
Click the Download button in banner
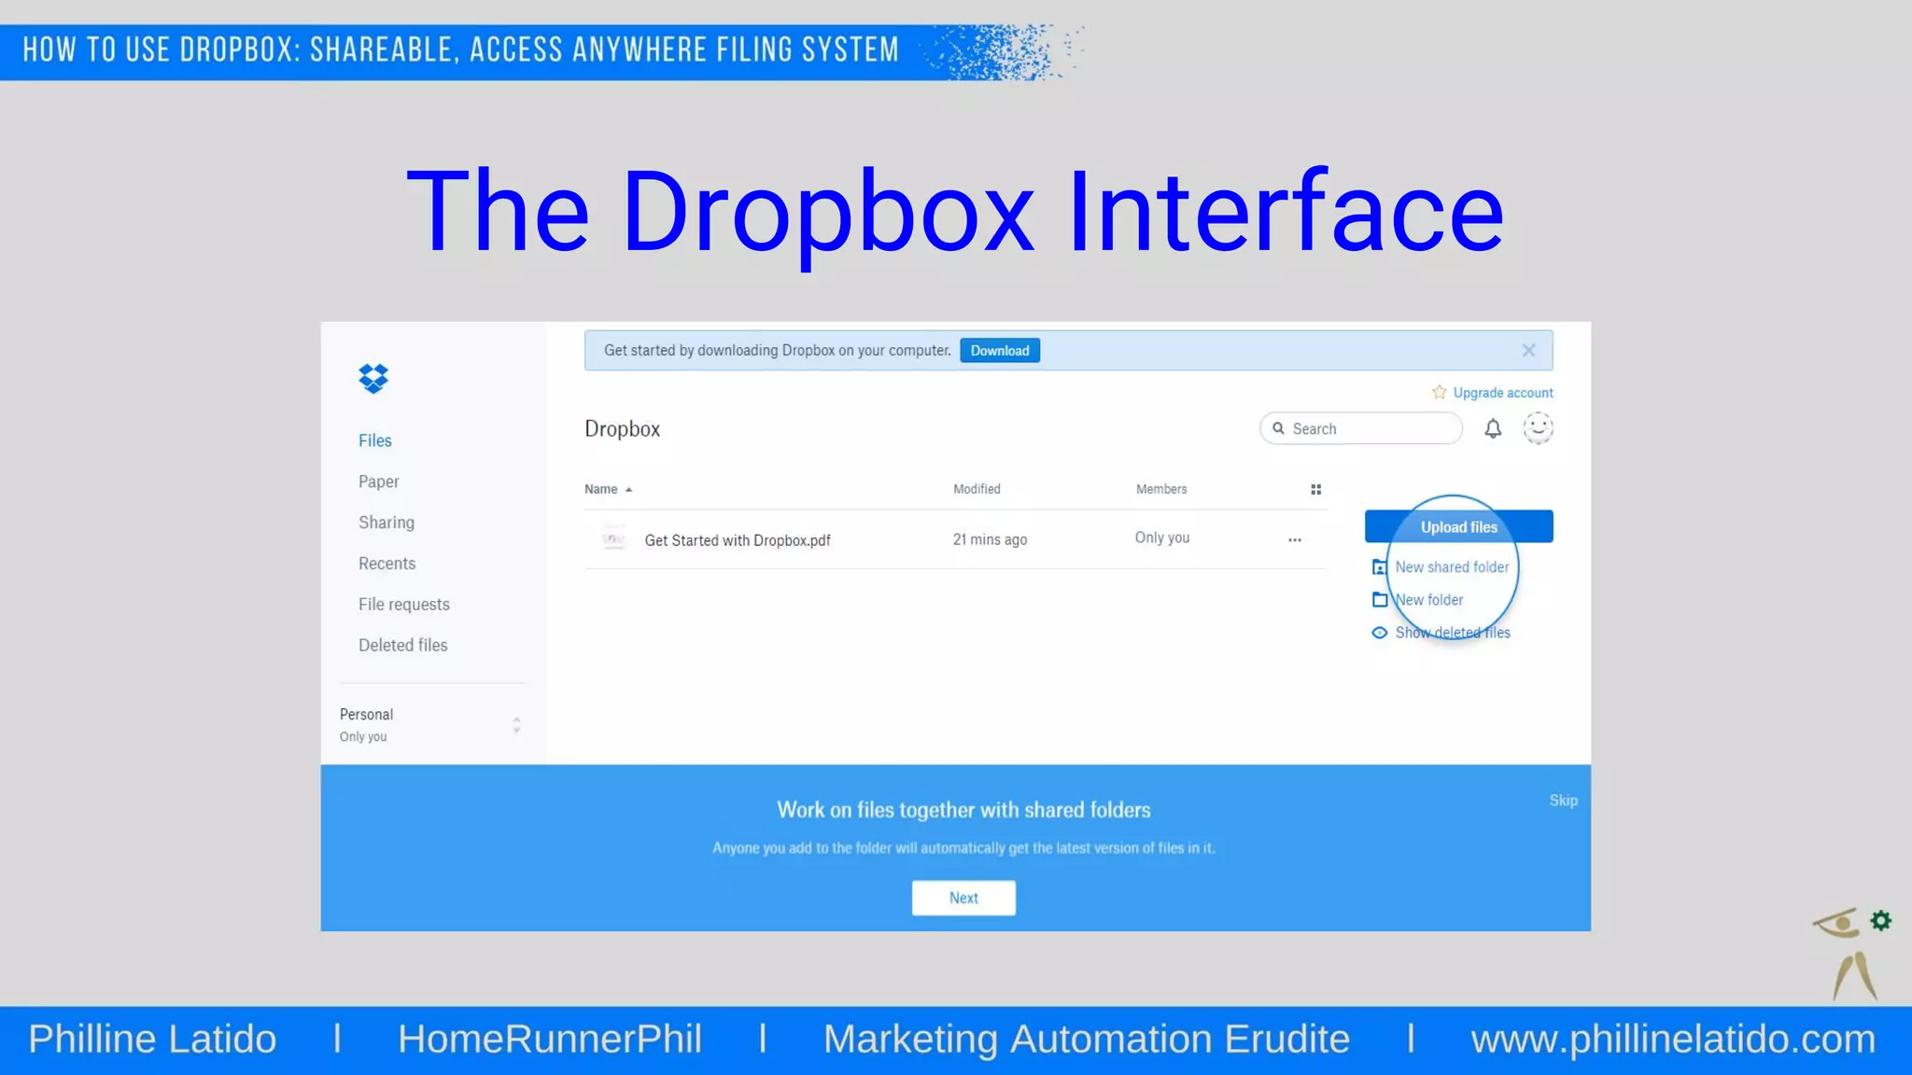[x=1000, y=351]
